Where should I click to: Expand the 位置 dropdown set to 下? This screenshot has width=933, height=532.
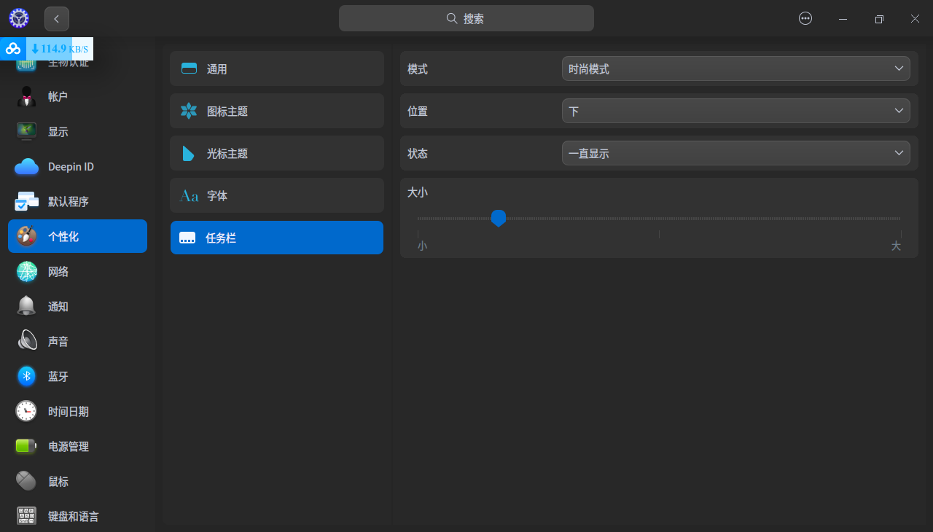736,111
